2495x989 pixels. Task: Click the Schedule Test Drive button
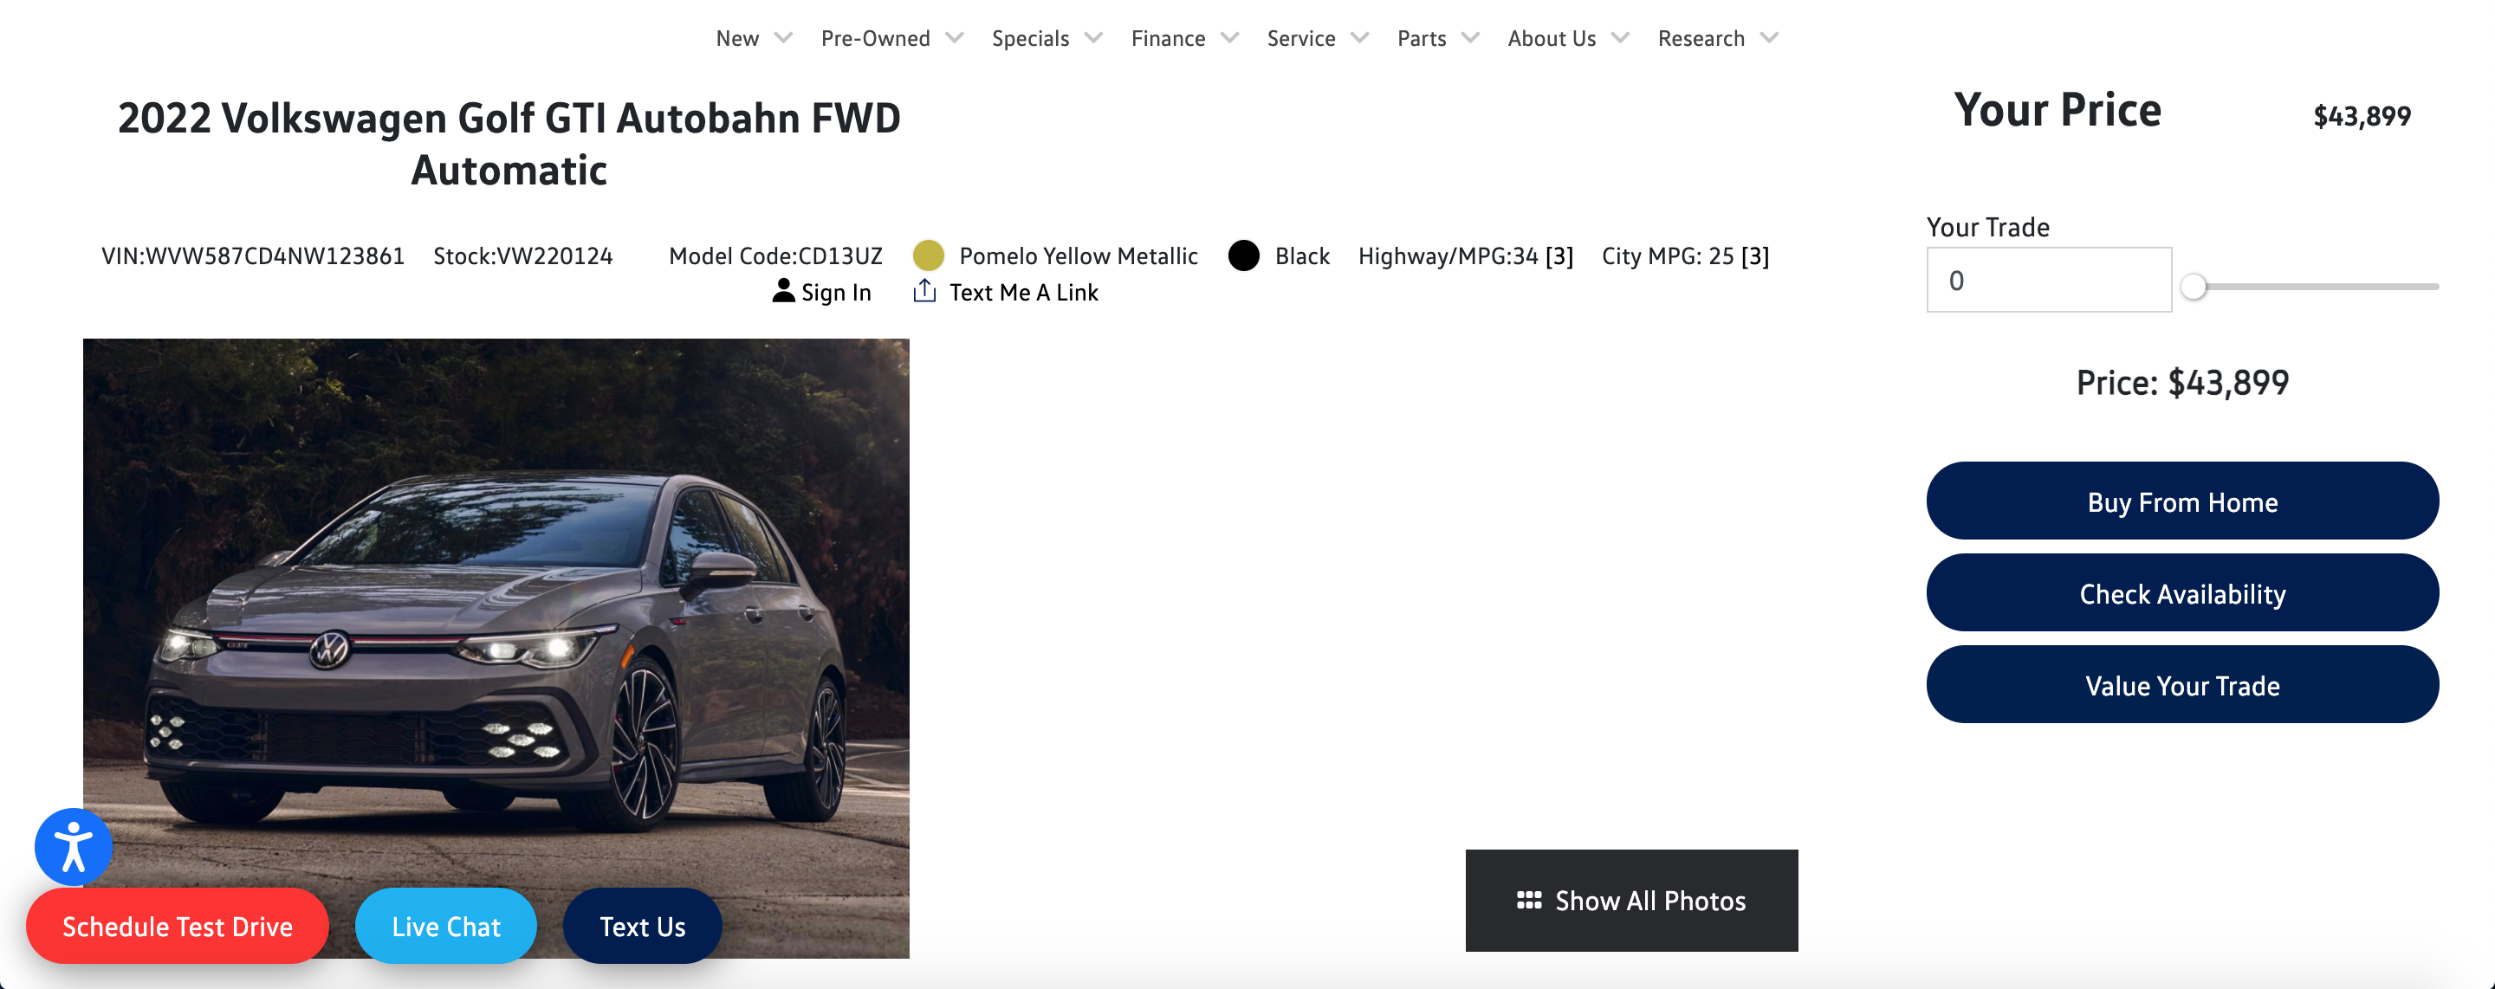[x=178, y=926]
